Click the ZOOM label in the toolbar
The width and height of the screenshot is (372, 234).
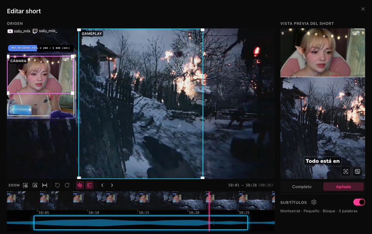click(14, 185)
